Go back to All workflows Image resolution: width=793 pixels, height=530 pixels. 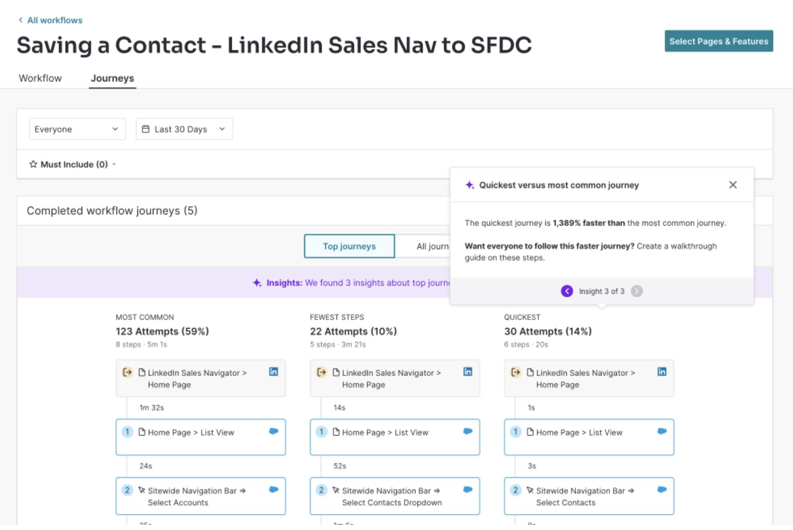click(x=50, y=20)
